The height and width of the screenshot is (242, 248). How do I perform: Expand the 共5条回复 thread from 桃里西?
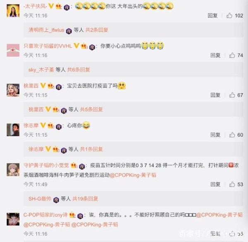[91, 109]
